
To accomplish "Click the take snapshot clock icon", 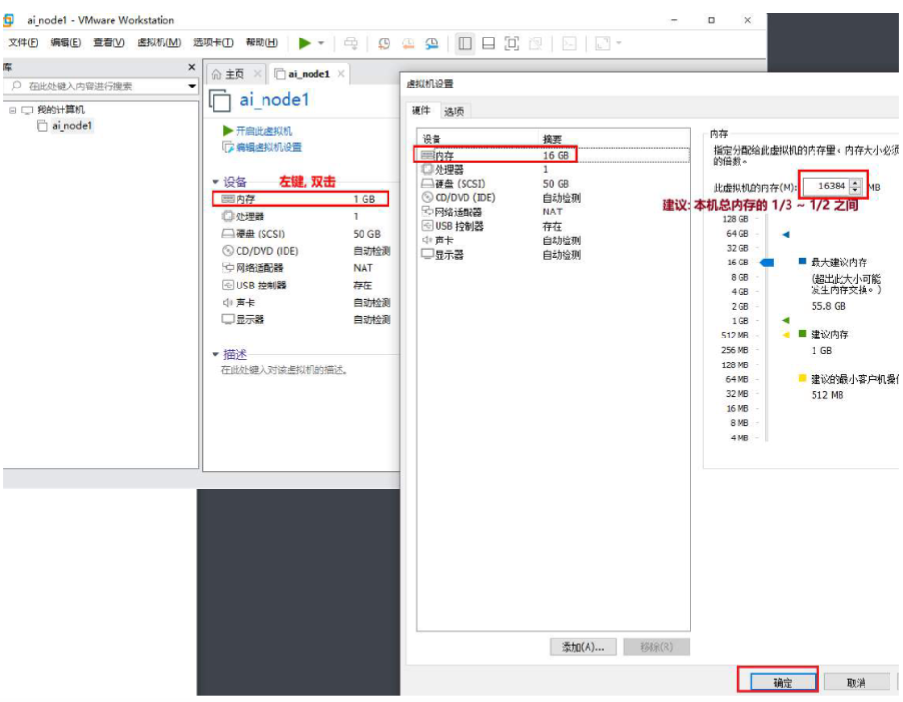I will point(384,43).
